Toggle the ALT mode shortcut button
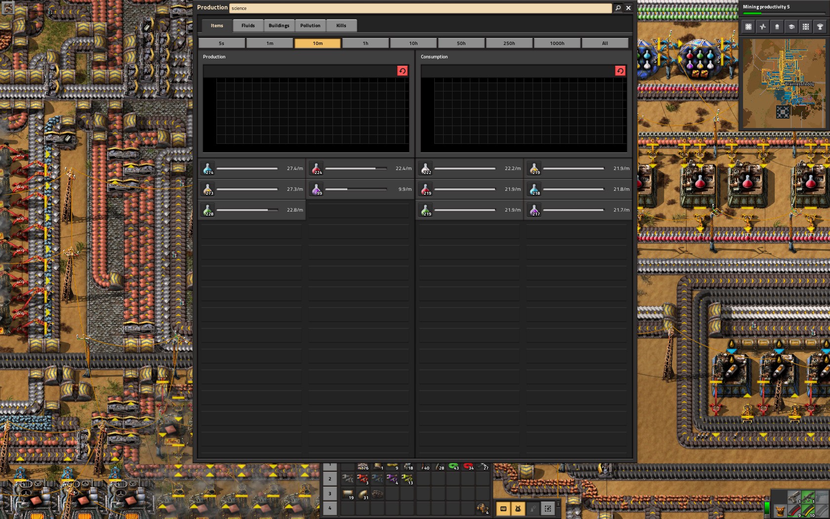The width and height of the screenshot is (830, 519). pos(503,508)
